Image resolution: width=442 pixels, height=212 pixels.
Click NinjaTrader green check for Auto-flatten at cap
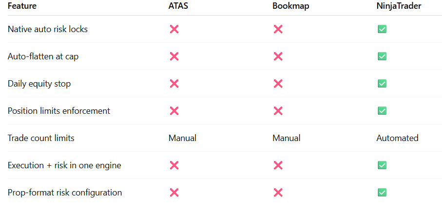pyautogui.click(x=382, y=56)
